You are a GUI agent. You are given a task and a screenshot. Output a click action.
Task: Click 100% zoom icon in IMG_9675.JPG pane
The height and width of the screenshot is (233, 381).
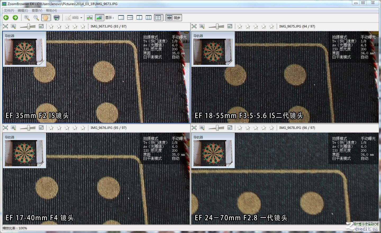(x=202, y=26)
